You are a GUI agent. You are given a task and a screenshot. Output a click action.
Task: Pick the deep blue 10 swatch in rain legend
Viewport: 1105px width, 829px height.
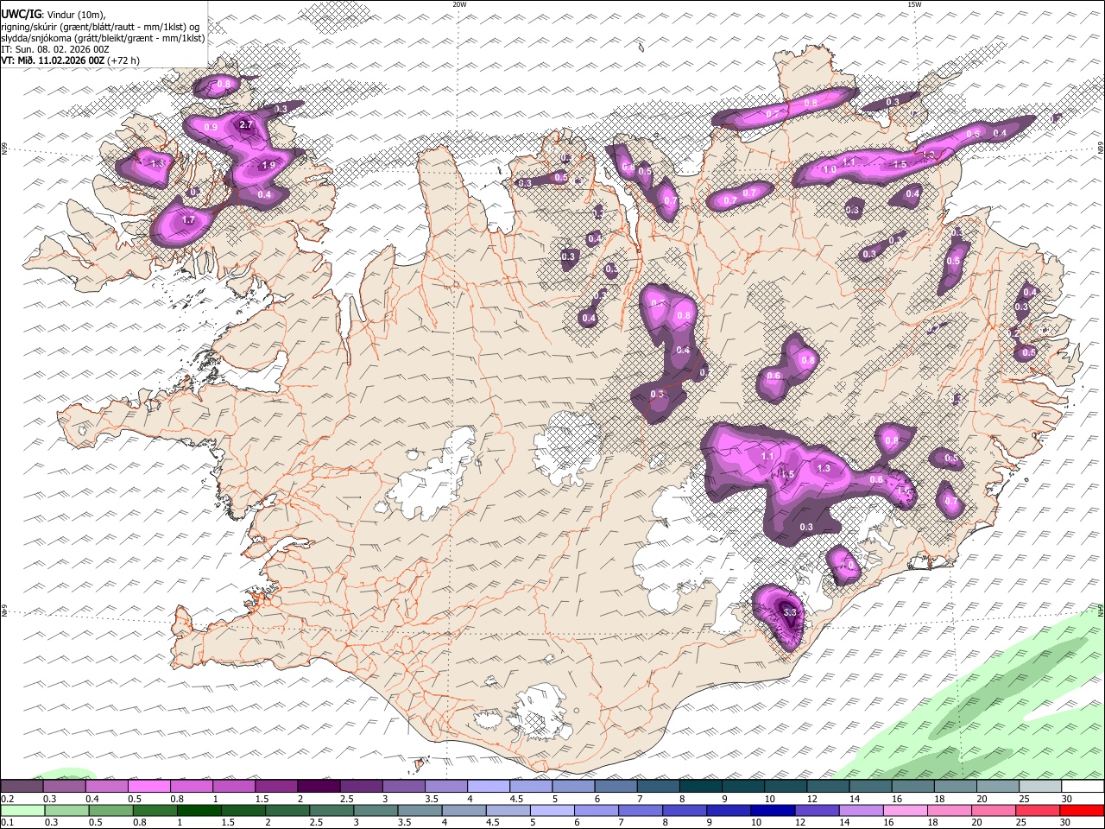click(773, 810)
